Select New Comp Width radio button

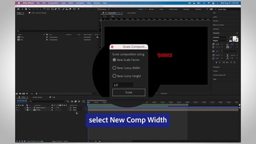coord(114,68)
